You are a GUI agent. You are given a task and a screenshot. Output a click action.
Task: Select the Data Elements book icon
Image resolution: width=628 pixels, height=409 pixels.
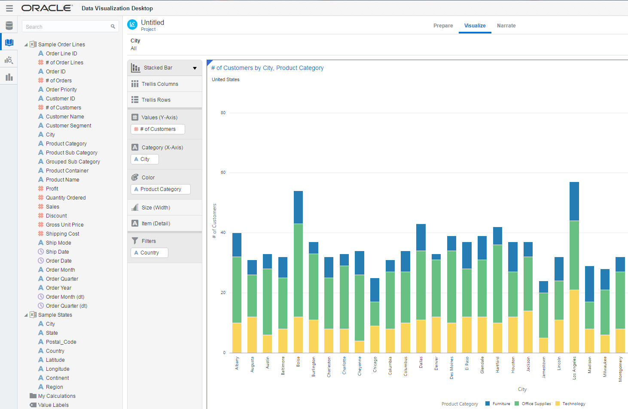point(9,42)
